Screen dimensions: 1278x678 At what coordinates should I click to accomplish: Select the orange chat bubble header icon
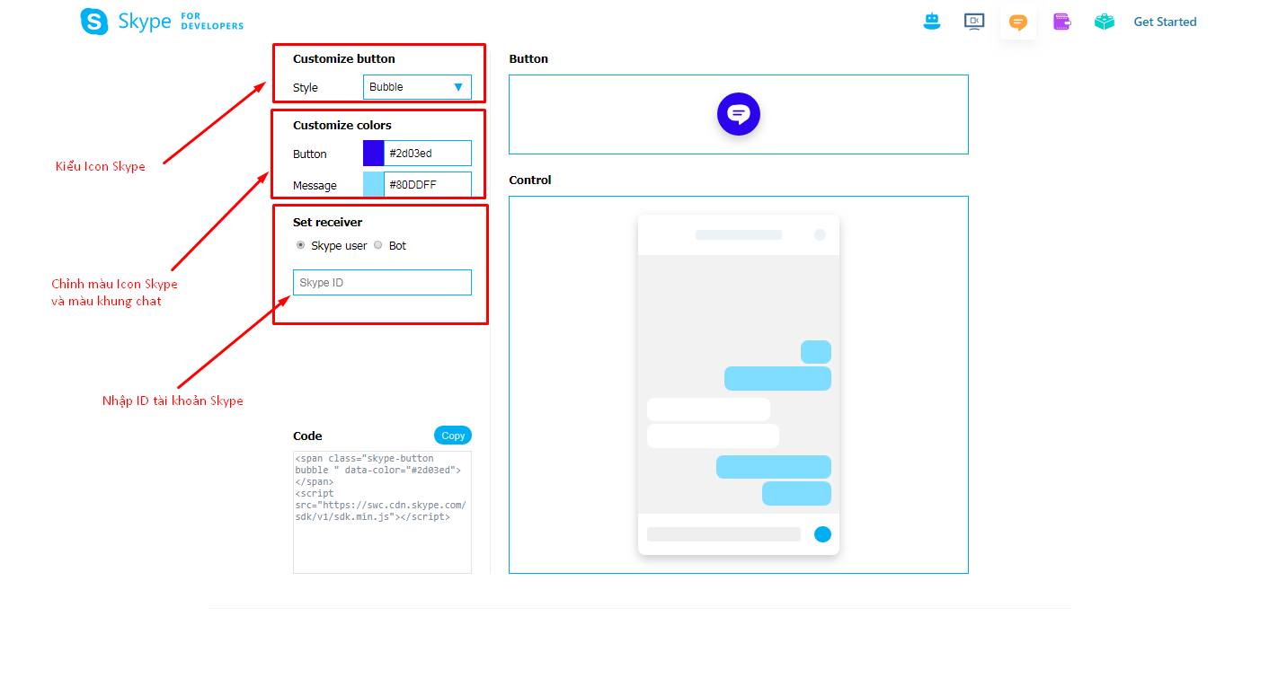[1018, 22]
